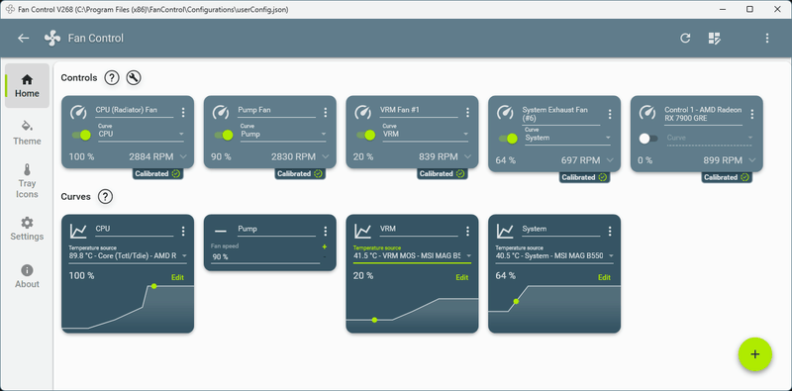Click Edit on CPU curve card

177,277
